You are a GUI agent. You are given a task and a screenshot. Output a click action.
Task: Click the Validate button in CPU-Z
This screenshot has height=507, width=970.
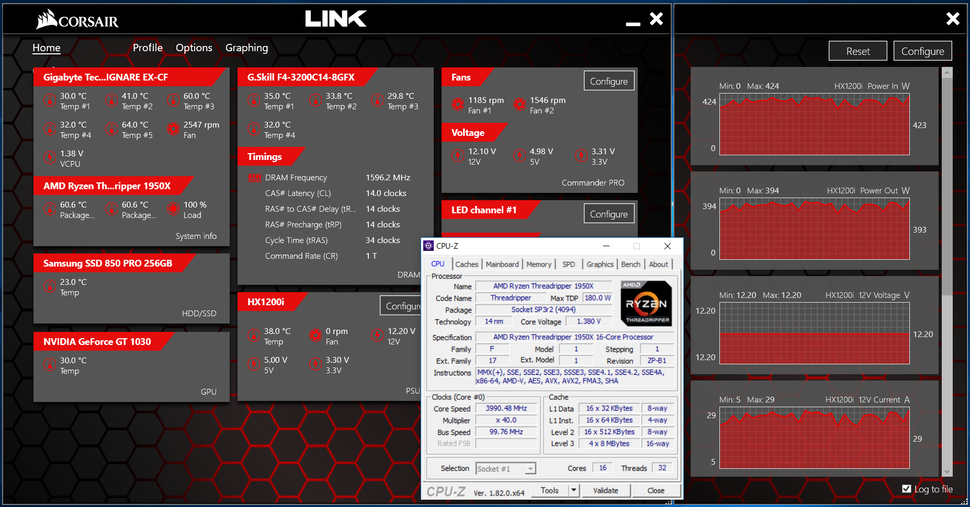pyautogui.click(x=605, y=490)
